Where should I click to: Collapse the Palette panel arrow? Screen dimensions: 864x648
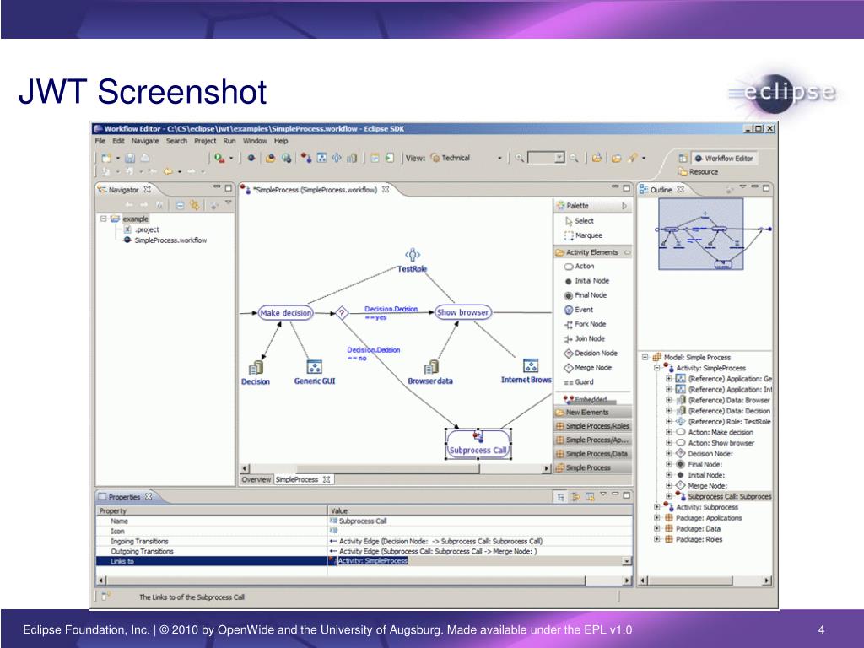coord(624,206)
